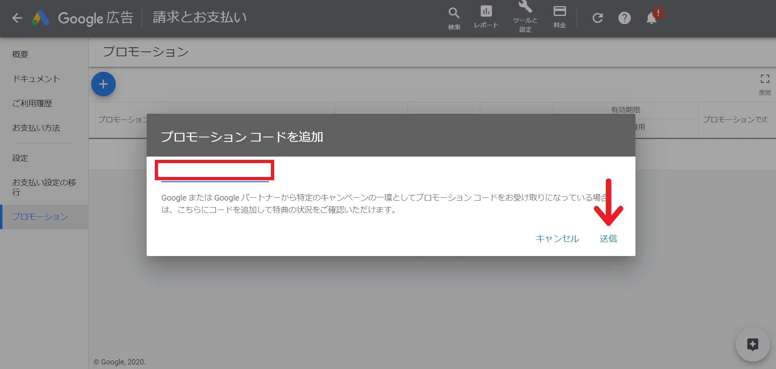The image size is (776, 369).
Task: Click the blue plus add promotion button
Action: pyautogui.click(x=103, y=84)
